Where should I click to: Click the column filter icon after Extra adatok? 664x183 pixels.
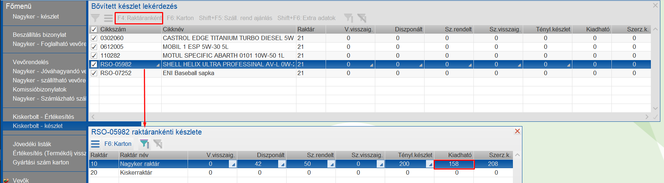click(x=349, y=18)
